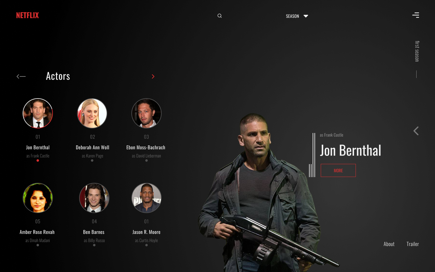This screenshot has height=272, width=435.
Task: Click the red dot under Frank Castle
Action: [38, 160]
